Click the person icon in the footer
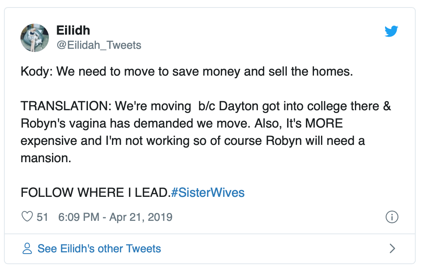Screen dimensions: 422x274 tap(27, 249)
